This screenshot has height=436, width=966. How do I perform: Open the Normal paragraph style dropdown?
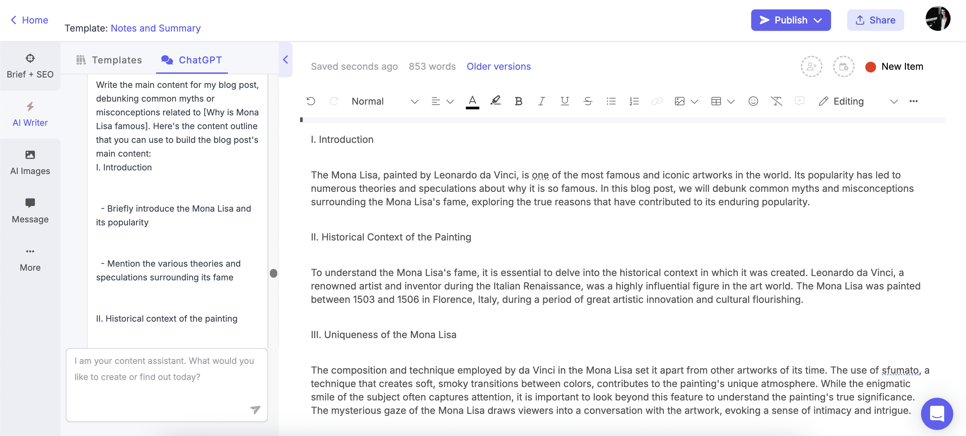[384, 101]
